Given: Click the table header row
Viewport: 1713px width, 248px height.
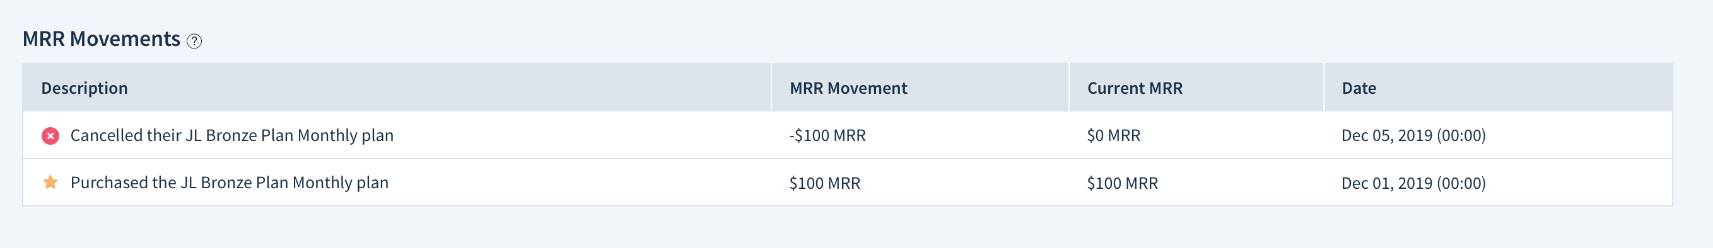Looking at the screenshot, I should coord(847,87).
